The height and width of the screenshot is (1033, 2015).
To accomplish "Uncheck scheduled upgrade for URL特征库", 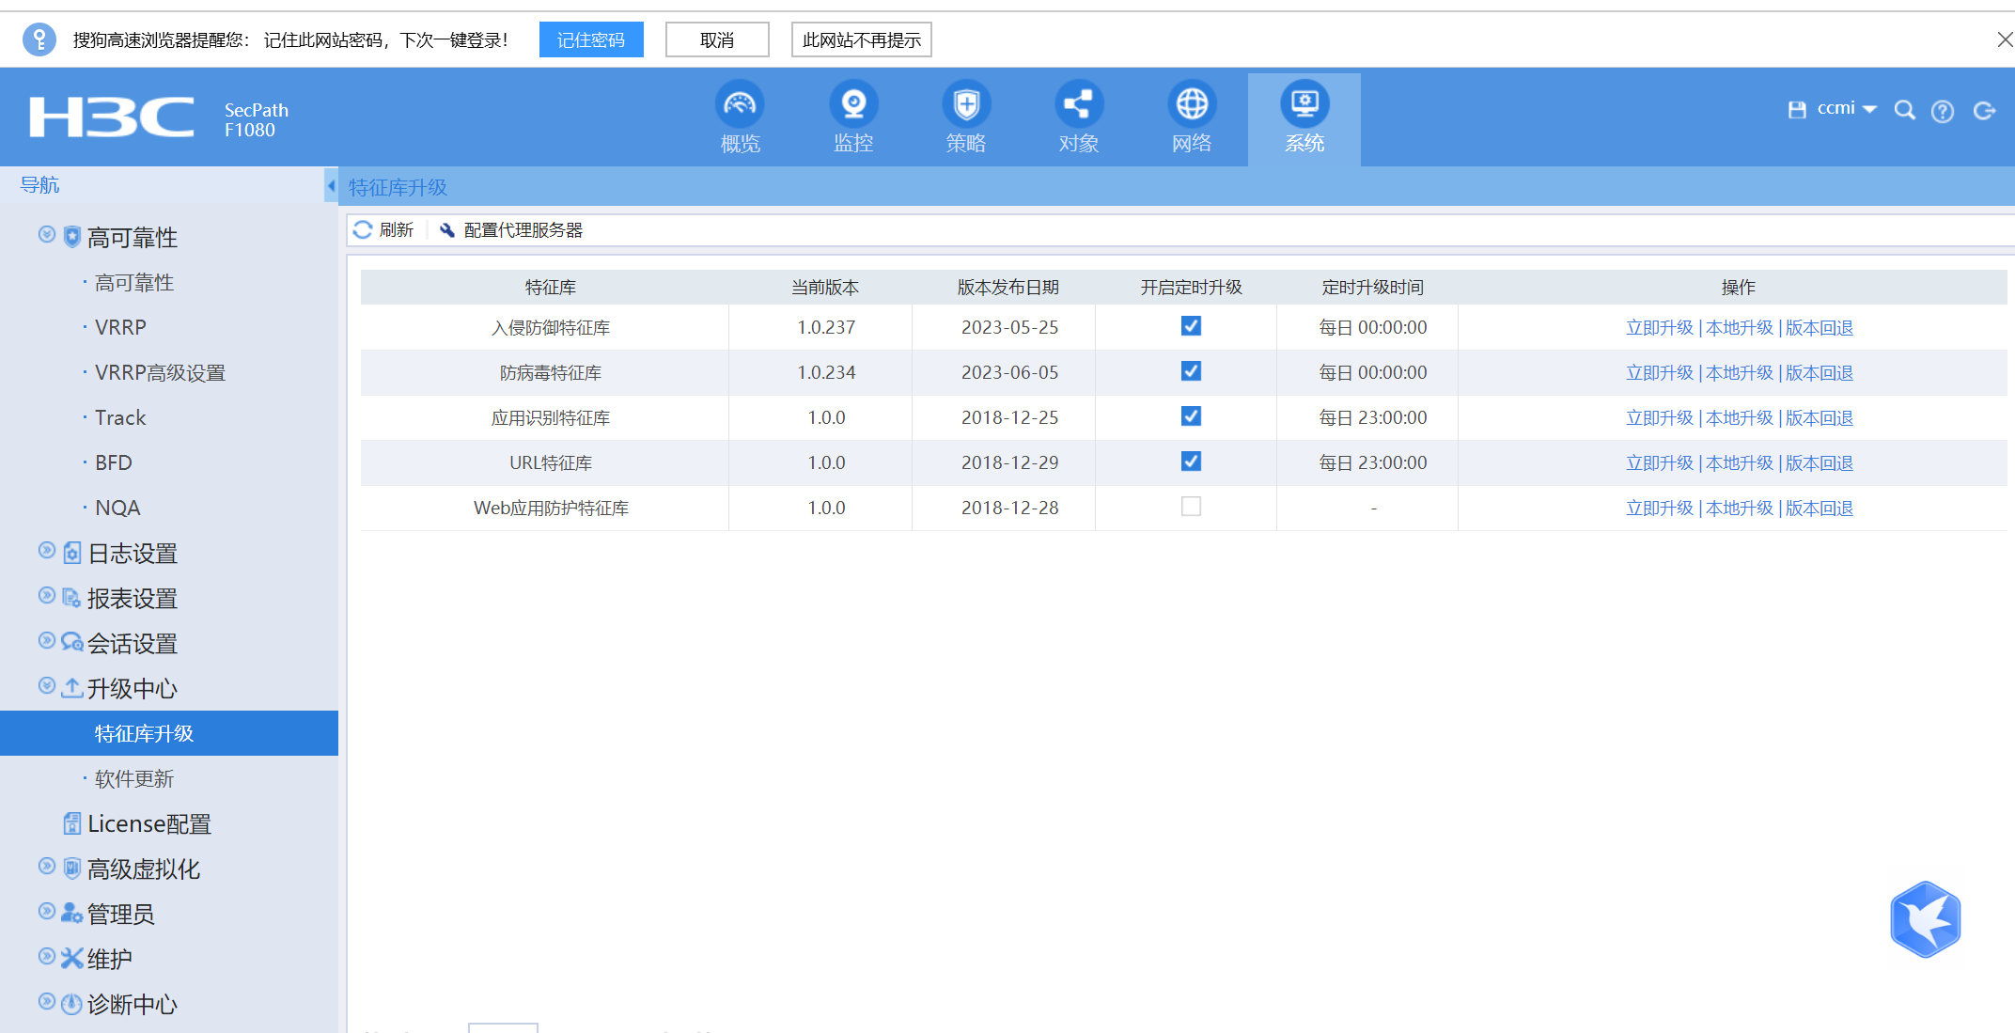I will click(1191, 462).
